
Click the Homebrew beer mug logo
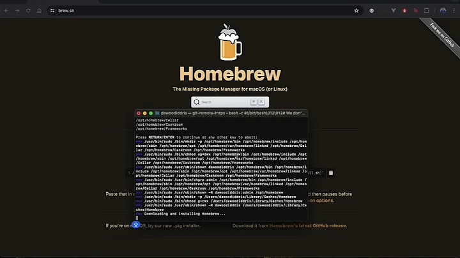click(230, 42)
